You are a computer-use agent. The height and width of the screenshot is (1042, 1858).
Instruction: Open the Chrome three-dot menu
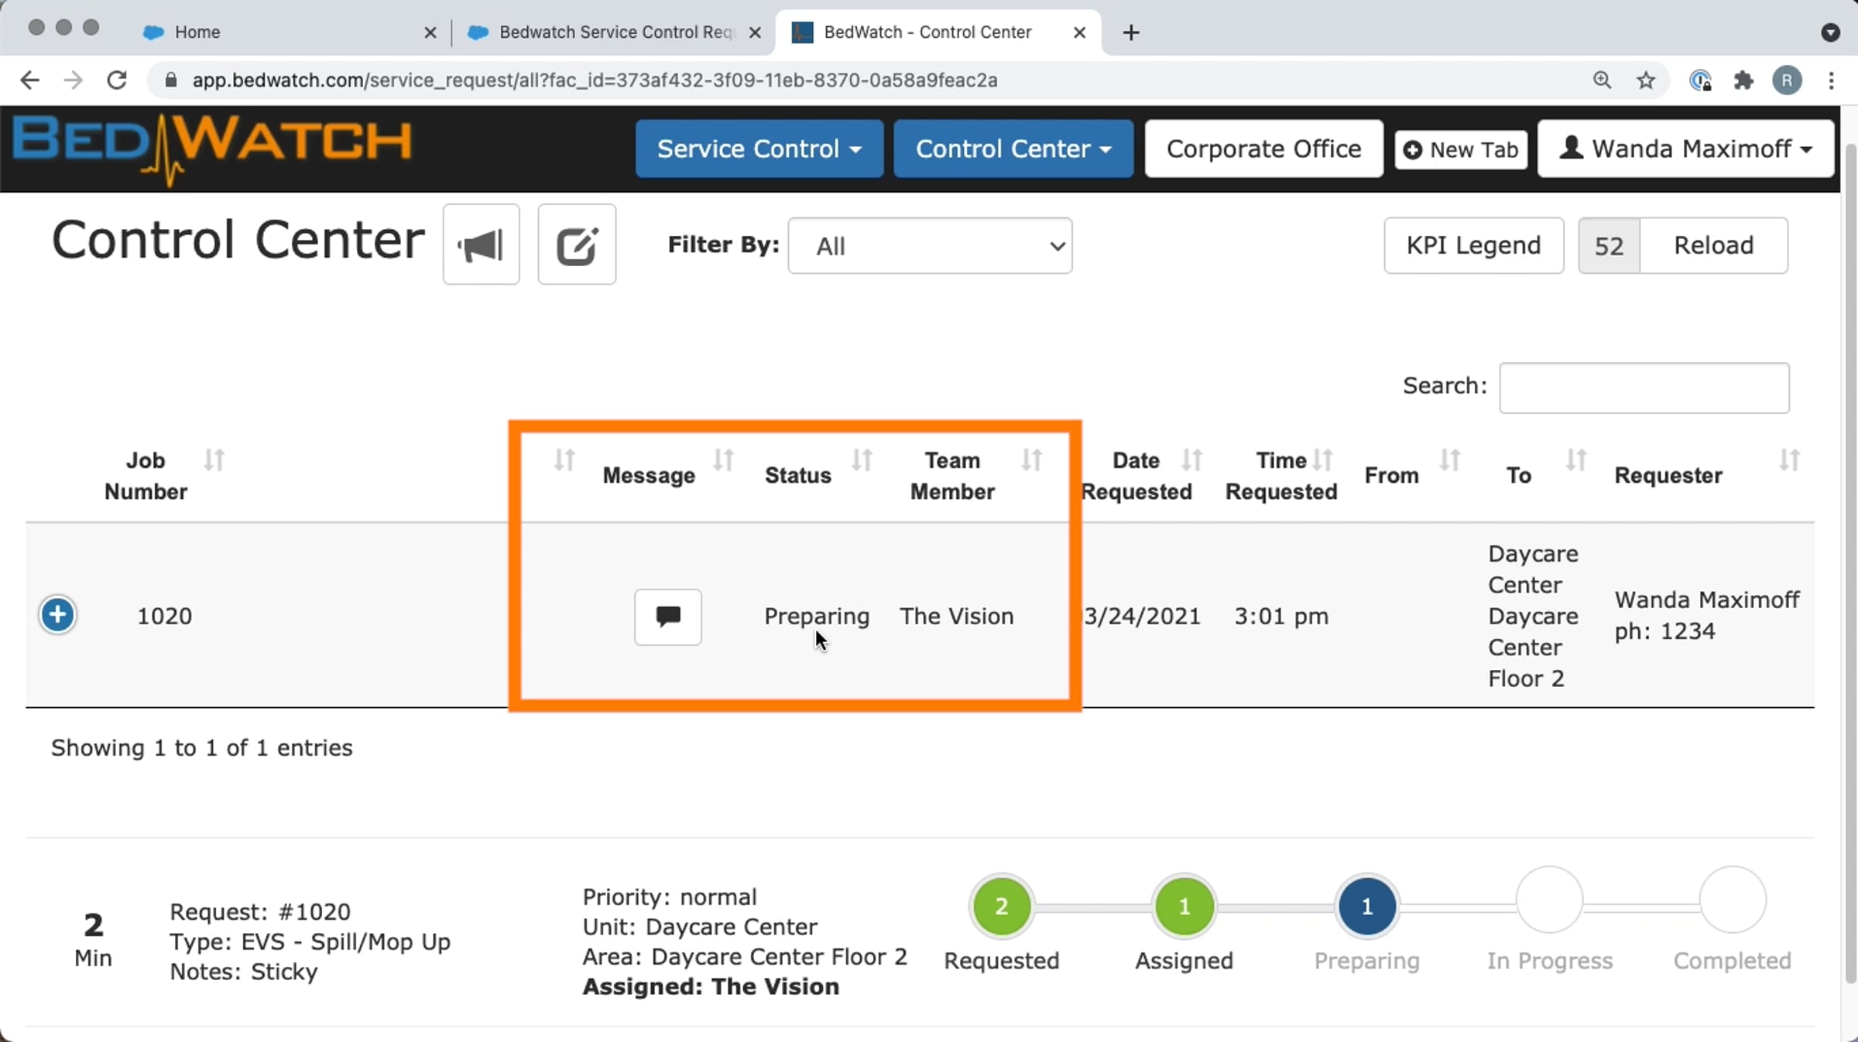point(1831,80)
